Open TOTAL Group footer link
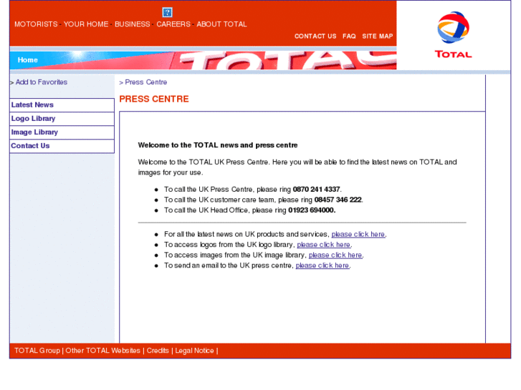The width and height of the screenshot is (521, 390). click(37, 351)
